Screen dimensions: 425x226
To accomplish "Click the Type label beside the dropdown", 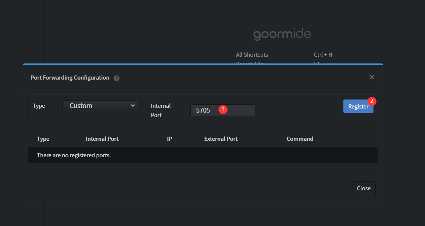I will pos(39,106).
